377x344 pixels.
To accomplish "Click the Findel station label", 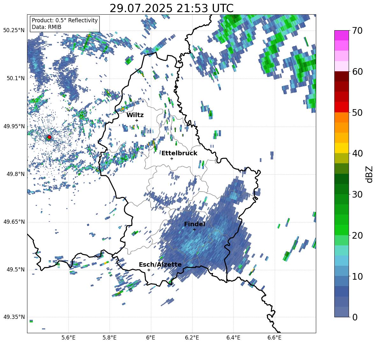I will coord(195,224).
